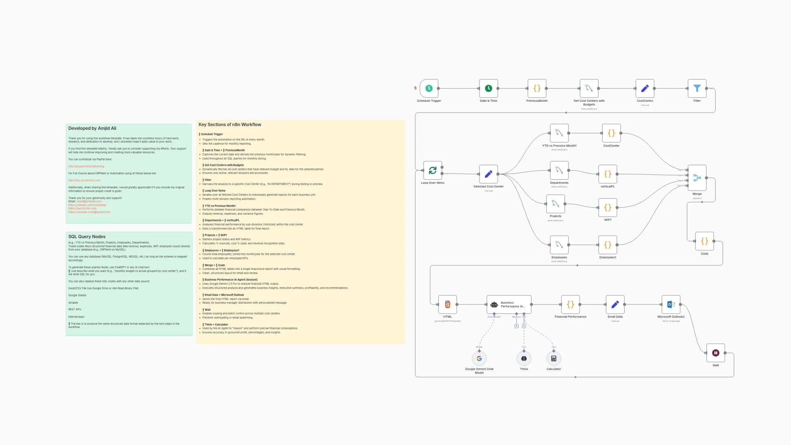Screen dimensions: 791x445
Task: Click the Schedule Trigger output connector dot
Action: [x=438, y=89]
